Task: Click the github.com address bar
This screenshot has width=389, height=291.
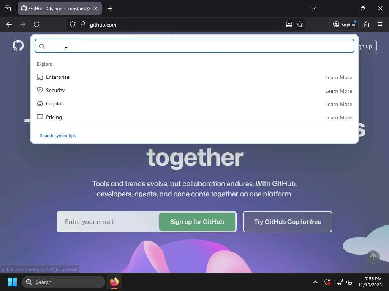Action: (x=186, y=25)
